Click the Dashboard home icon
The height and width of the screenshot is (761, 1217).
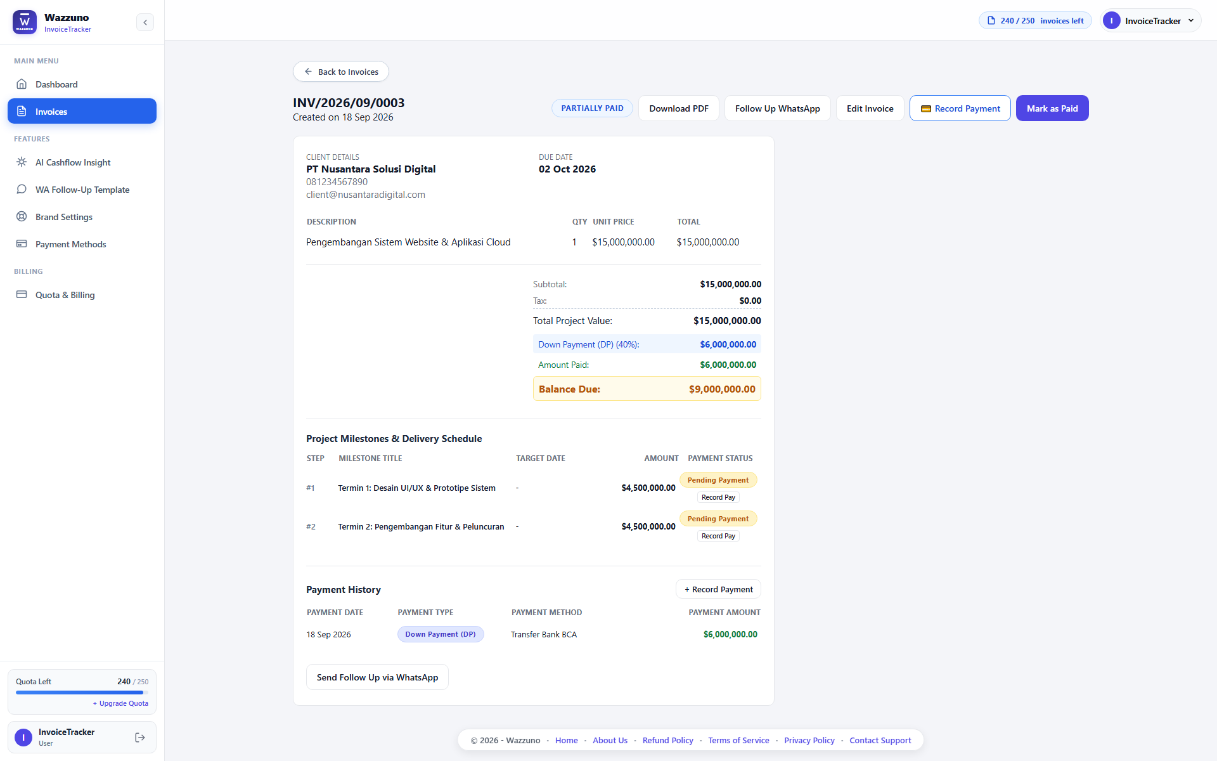tap(22, 84)
